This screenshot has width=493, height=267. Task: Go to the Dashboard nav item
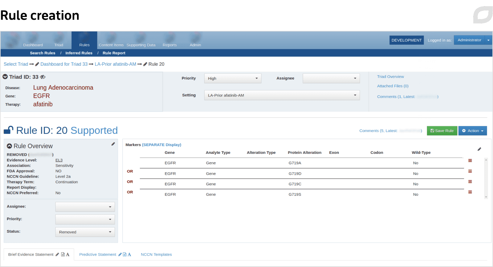pos(33,40)
